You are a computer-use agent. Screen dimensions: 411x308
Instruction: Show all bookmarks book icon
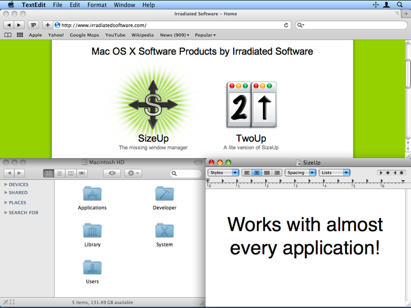point(8,35)
